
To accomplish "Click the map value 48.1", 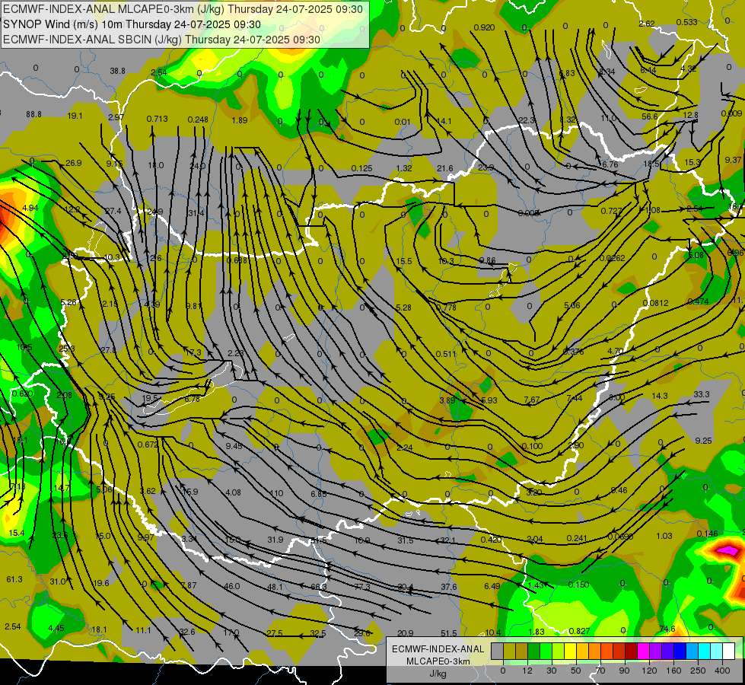I will point(275,587).
